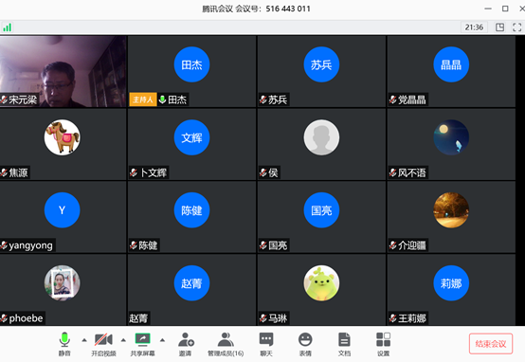Screen dimensions: 525x362
Task: Switch the layout view icon
Action: pyautogui.click(x=499, y=27)
